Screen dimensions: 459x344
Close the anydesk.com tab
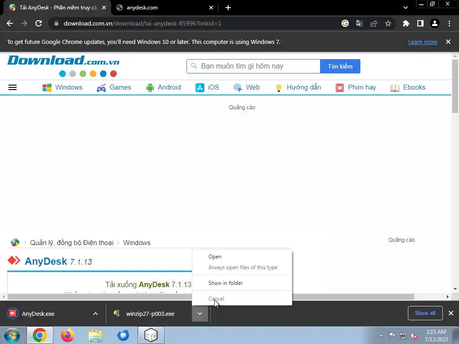211,8
